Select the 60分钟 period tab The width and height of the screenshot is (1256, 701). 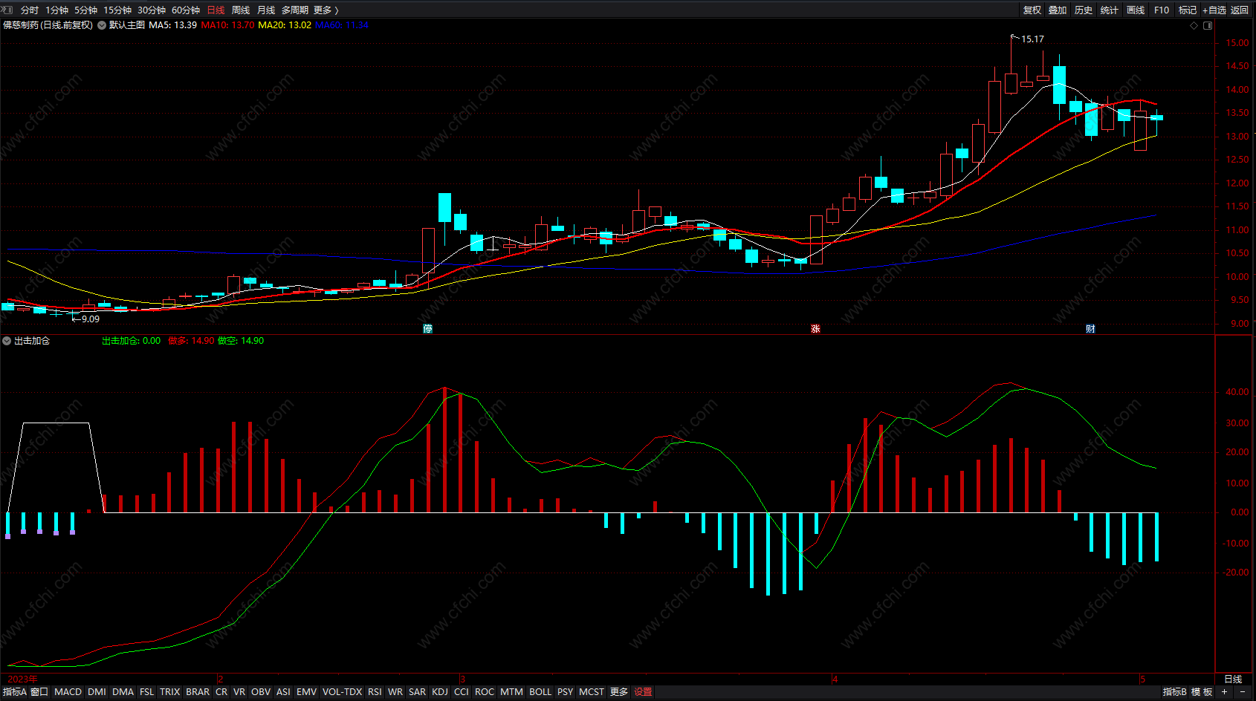pos(186,10)
